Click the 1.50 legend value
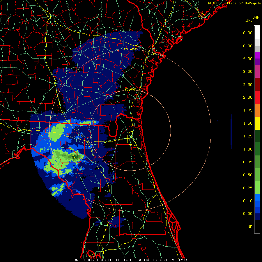The width and height of the screenshot is (262, 262). 248,123
